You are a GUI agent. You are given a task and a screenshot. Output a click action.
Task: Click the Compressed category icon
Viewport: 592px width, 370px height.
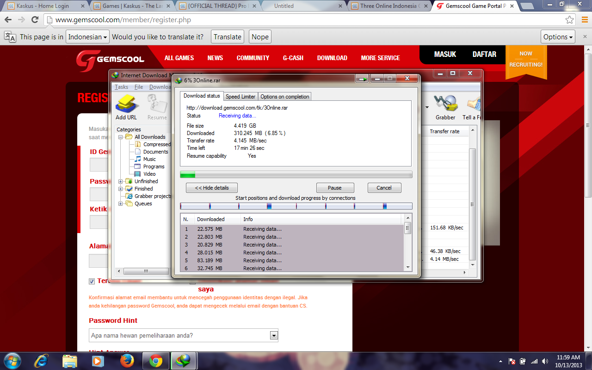point(138,144)
